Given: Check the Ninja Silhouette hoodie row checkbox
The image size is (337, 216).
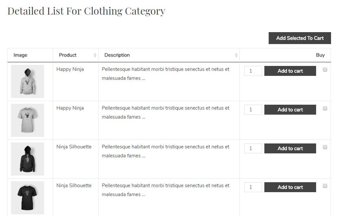Looking at the screenshot, I should click(325, 147).
